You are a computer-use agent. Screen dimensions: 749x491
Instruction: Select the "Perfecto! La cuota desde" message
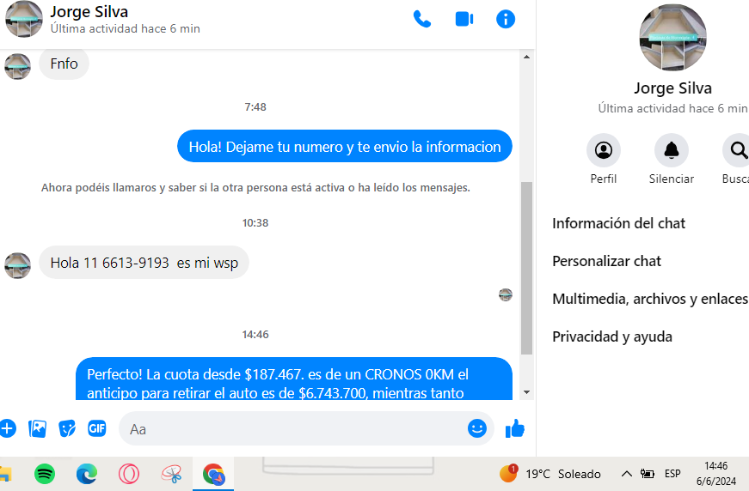[x=294, y=379]
